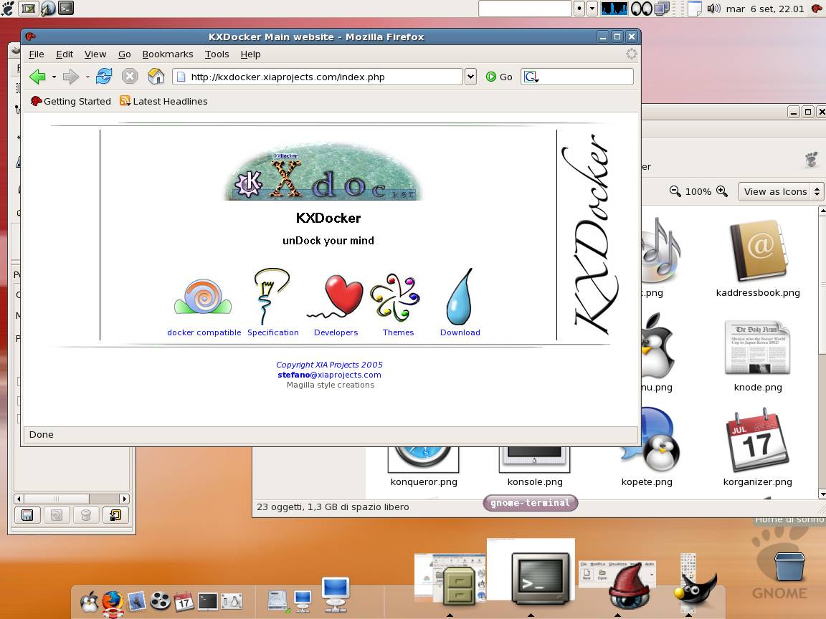Switch to the gnome-terminal monitor icon in dock
Screen dimensions: 826x619
tap(541, 578)
